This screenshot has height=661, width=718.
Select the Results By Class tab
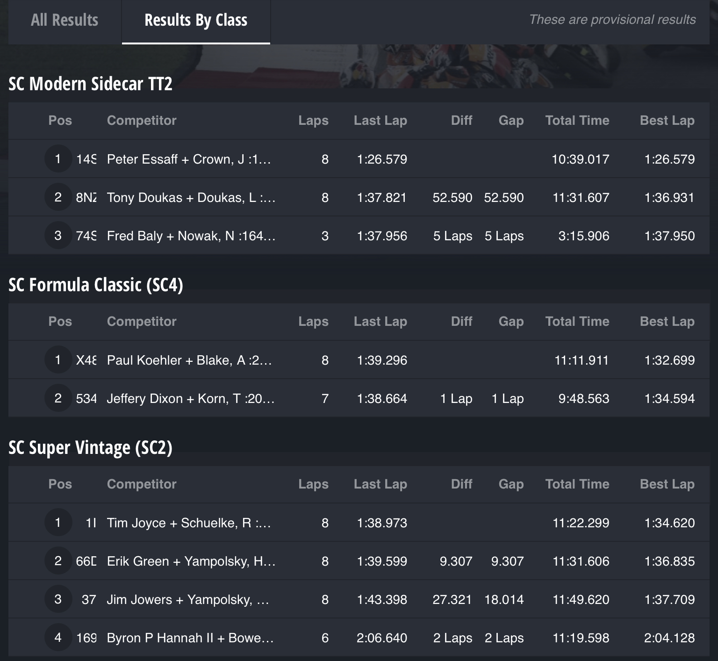196,20
